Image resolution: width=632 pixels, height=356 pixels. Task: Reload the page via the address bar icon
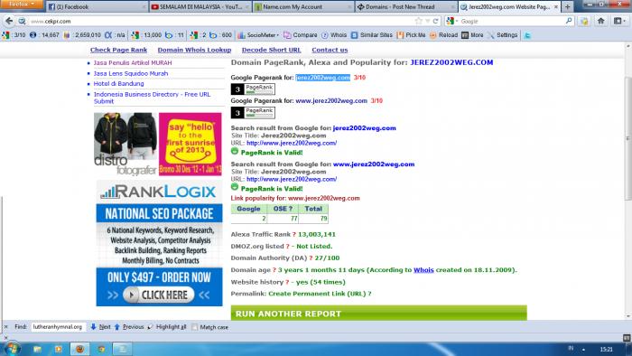pos(435,21)
